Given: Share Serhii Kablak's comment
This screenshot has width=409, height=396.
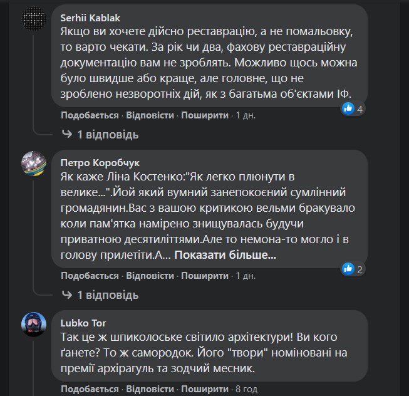Looking at the screenshot, I should point(205,115).
